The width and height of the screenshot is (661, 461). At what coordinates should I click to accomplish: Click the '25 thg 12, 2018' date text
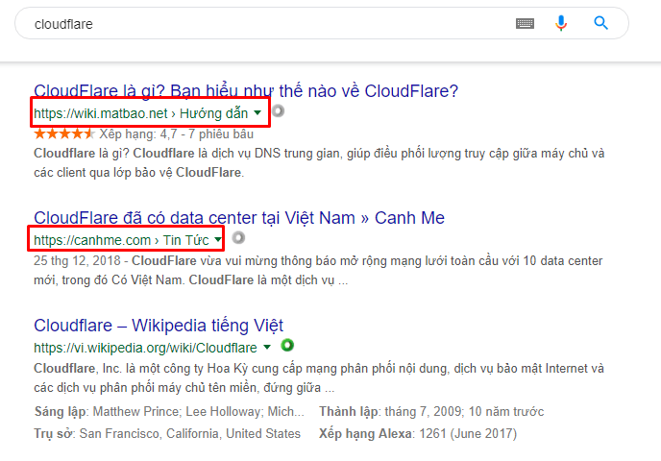[77, 261]
